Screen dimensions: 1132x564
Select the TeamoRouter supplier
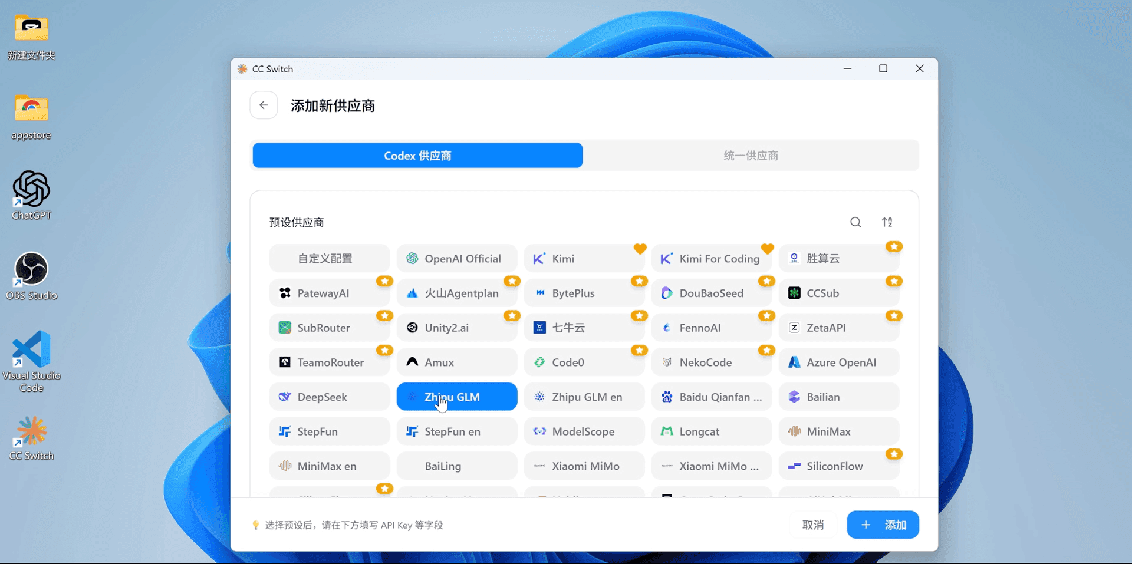click(x=330, y=362)
